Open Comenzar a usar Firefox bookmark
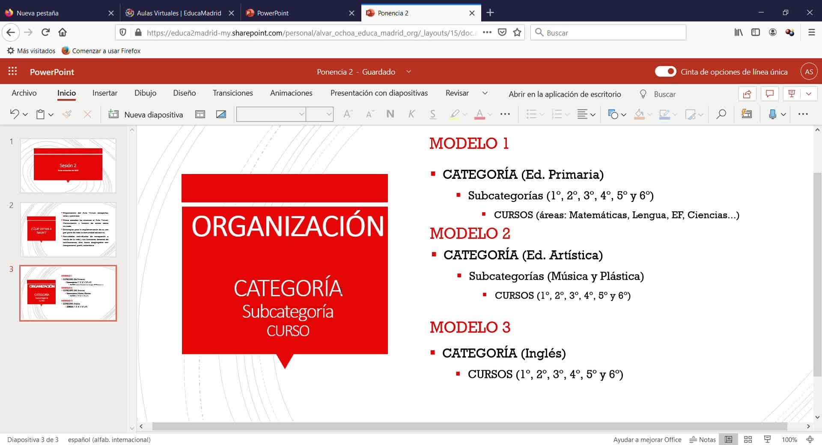822x445 pixels. click(x=101, y=50)
